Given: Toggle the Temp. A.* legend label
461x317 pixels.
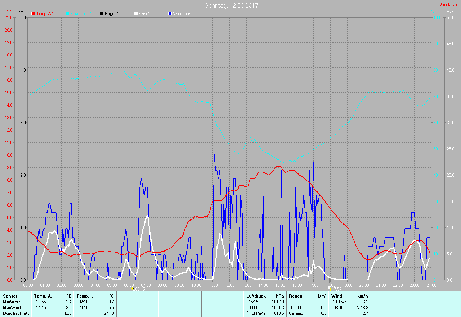Looking at the screenshot, I should [x=45, y=14].
